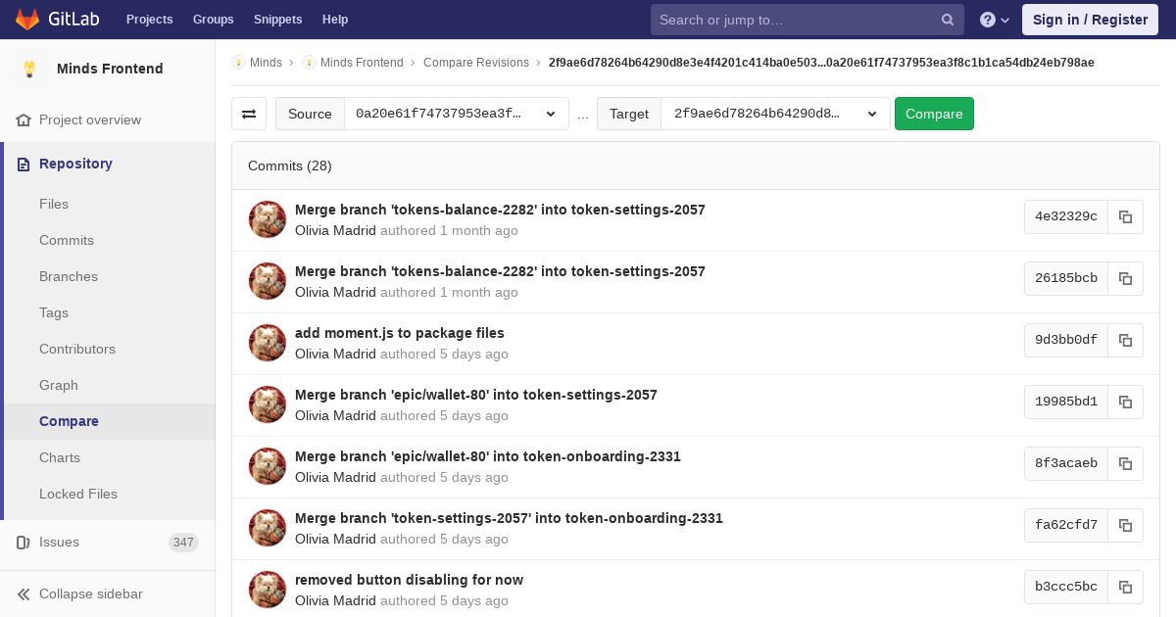Click the GitLab fox logo
Viewport: 1176px width, 617px height.
click(27, 20)
